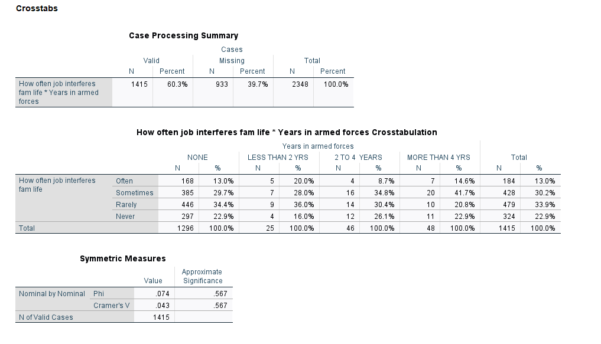Click the LESS THAN 2 YRS header
The width and height of the screenshot is (601, 344).
278,158
